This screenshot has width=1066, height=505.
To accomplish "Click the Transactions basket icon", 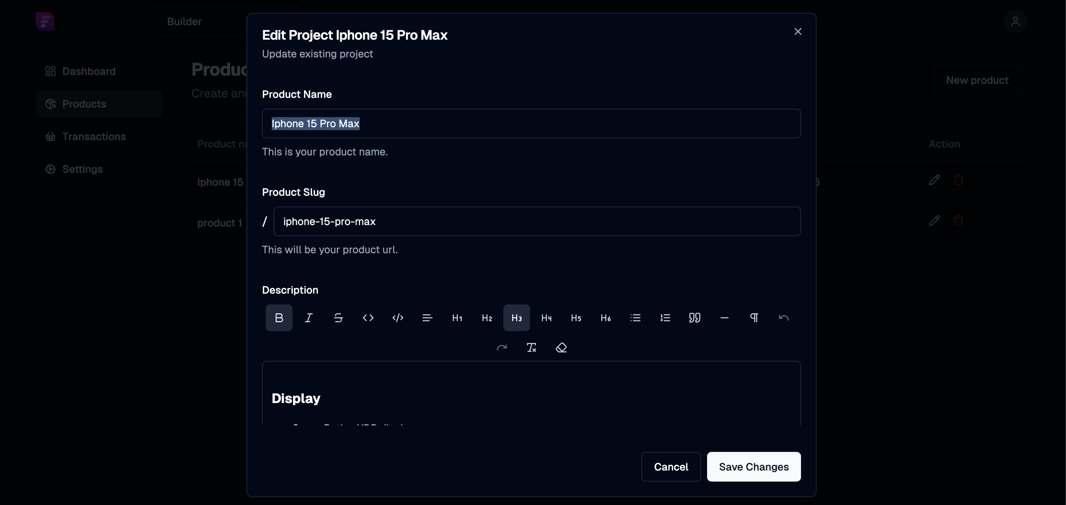I will pyautogui.click(x=50, y=136).
